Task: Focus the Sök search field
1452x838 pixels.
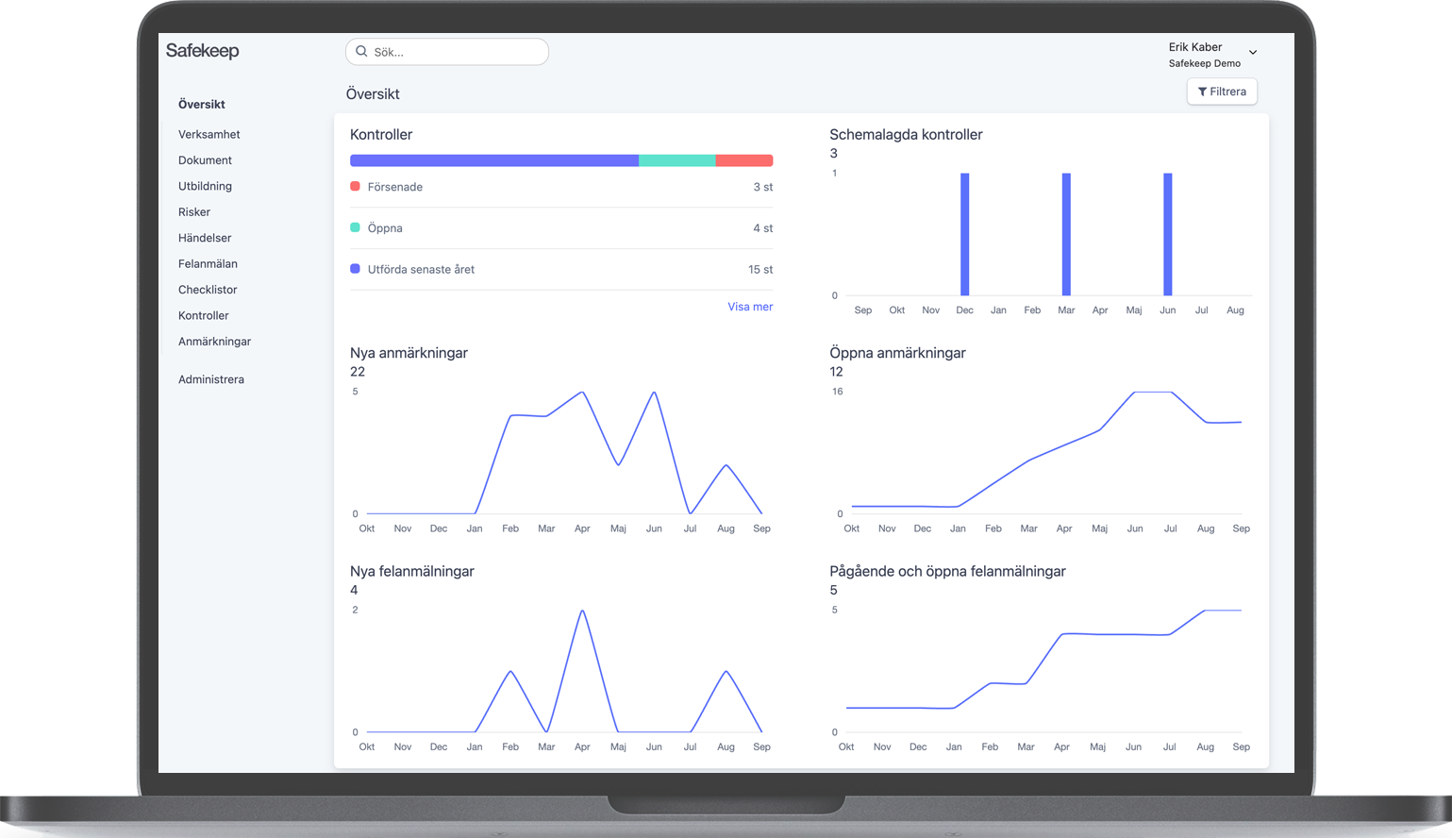Action: tap(447, 52)
